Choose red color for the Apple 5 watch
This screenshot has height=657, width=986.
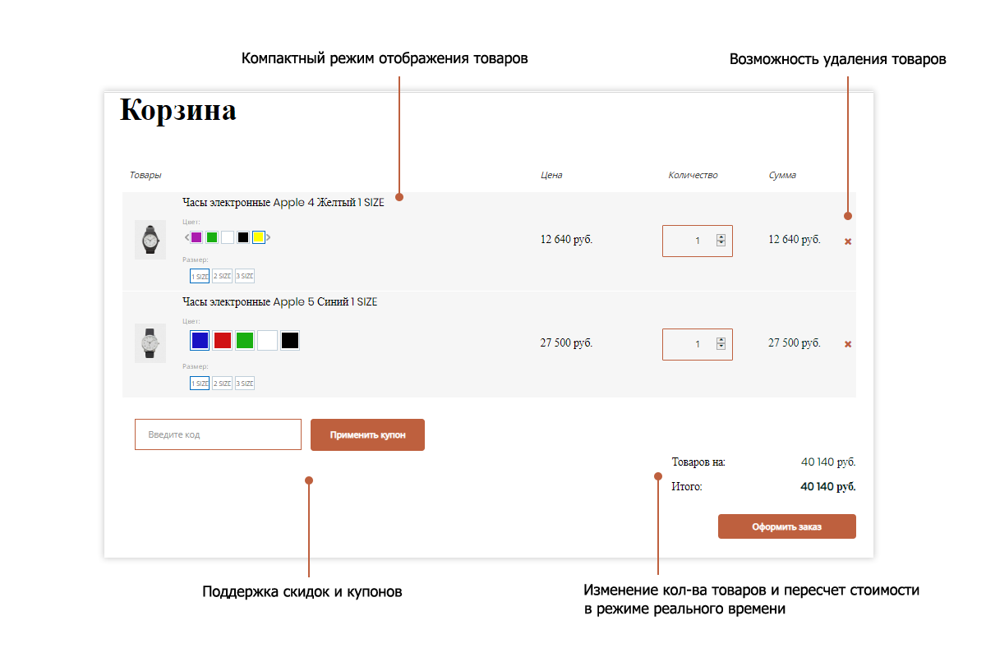click(223, 340)
